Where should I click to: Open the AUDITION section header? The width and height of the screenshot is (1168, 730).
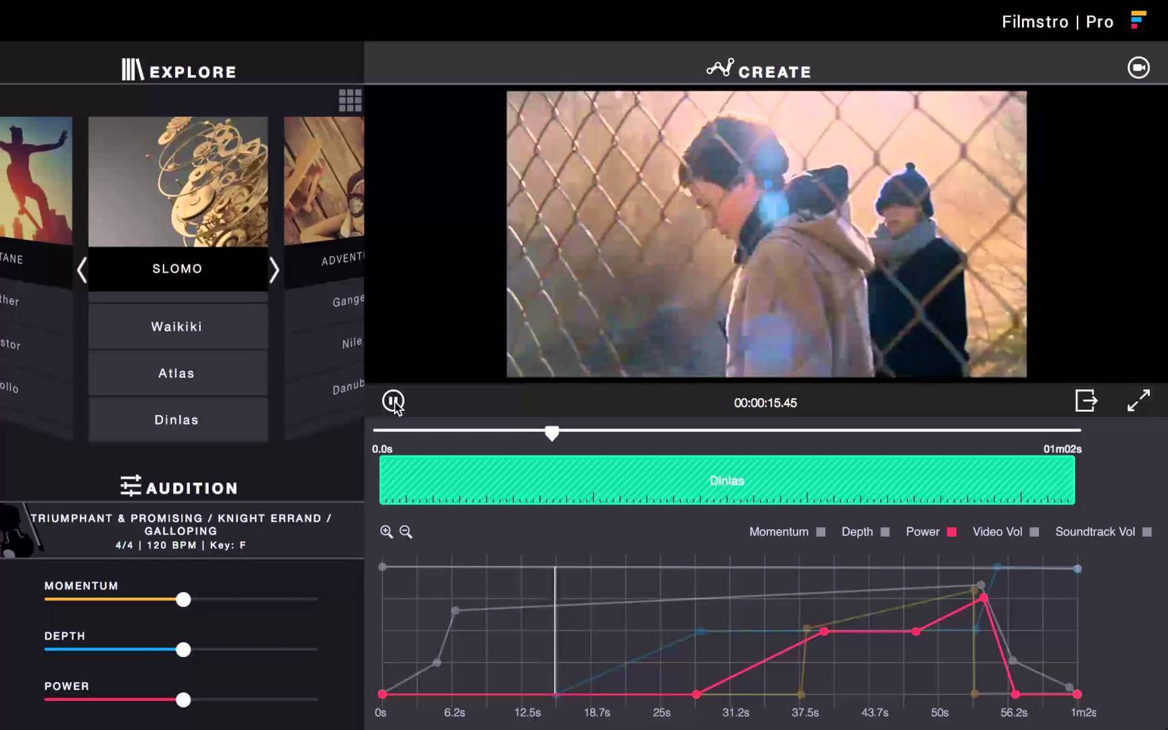179,487
